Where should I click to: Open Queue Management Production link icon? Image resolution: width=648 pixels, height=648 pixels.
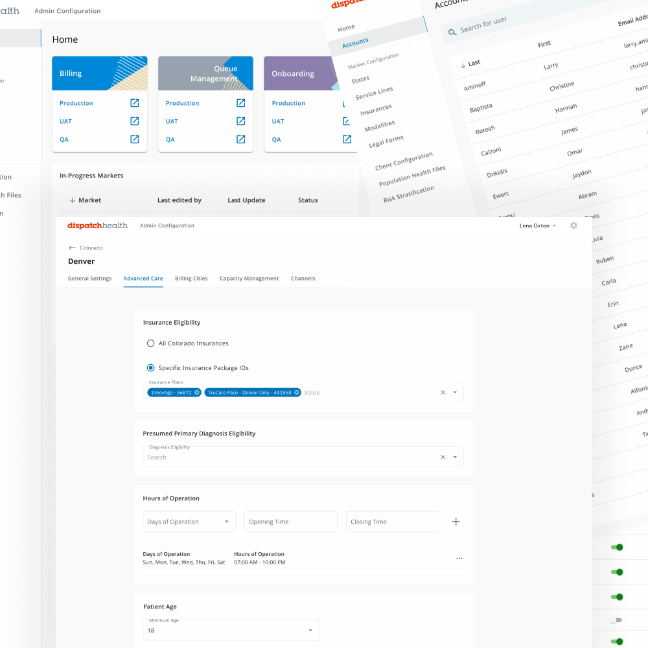241,103
